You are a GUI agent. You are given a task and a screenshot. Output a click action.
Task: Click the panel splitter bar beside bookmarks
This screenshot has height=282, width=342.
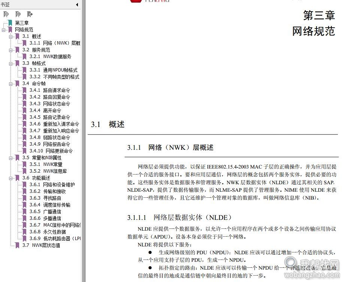[x=84, y=141]
